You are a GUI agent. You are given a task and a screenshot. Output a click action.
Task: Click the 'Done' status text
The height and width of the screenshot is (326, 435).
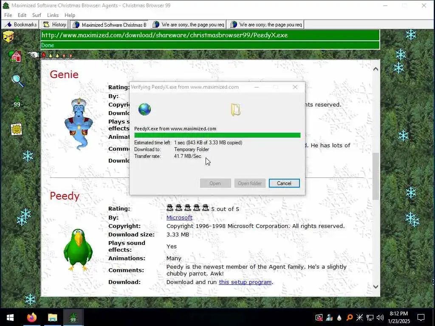pos(48,45)
